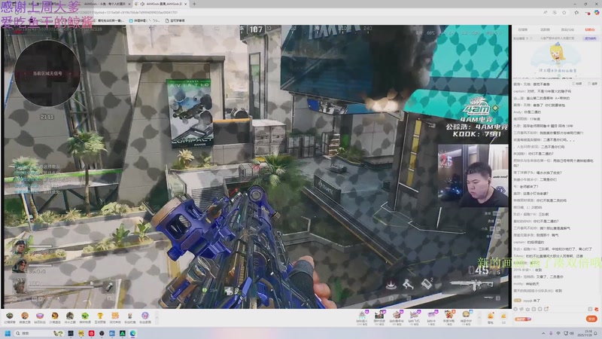
Task: Open the Edge browser taskbar icon
Action: (x=133, y=333)
